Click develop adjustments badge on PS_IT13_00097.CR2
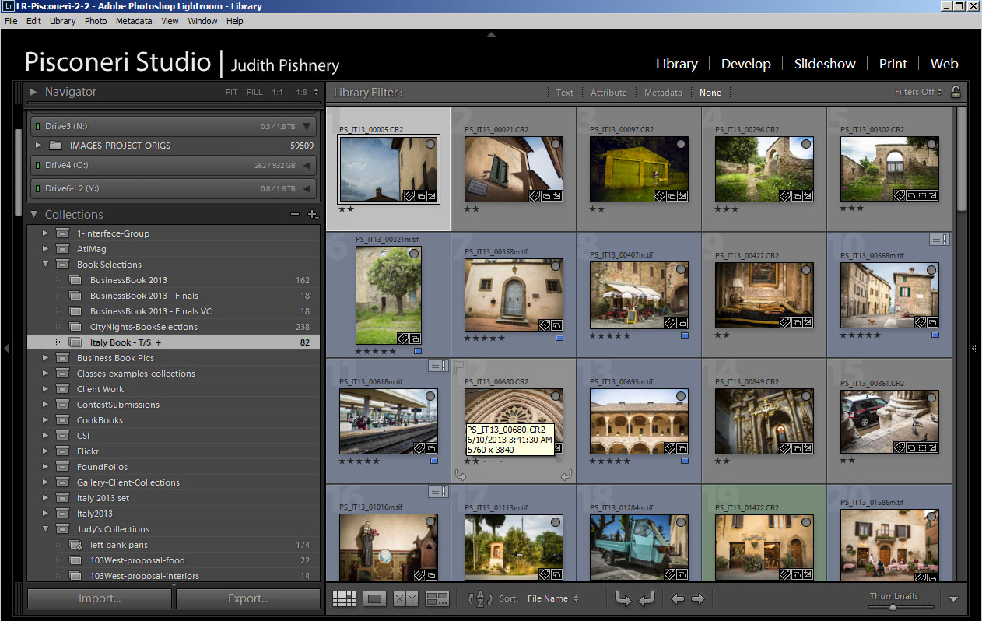Viewport: 982px width, 621px height. coord(682,196)
